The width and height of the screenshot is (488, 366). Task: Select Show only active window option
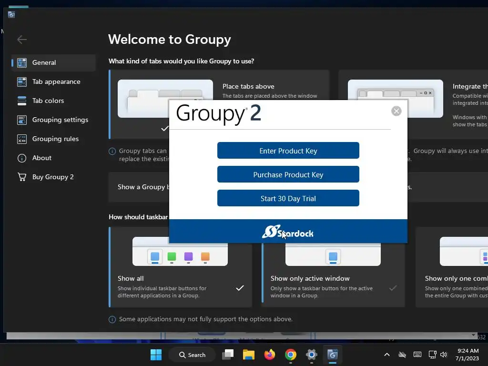pyautogui.click(x=333, y=275)
